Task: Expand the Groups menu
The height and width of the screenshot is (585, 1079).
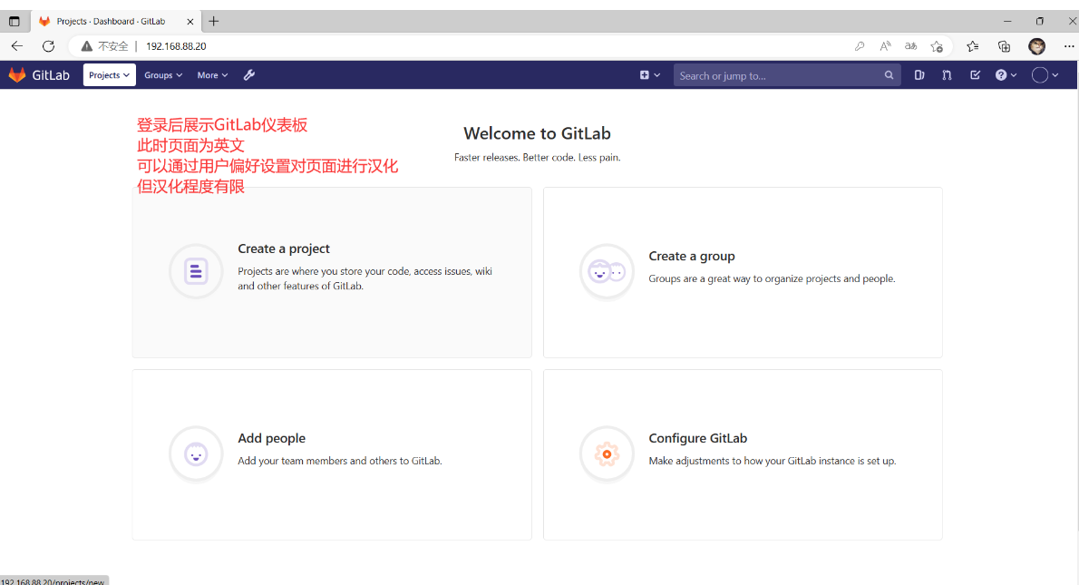Action: coord(163,75)
